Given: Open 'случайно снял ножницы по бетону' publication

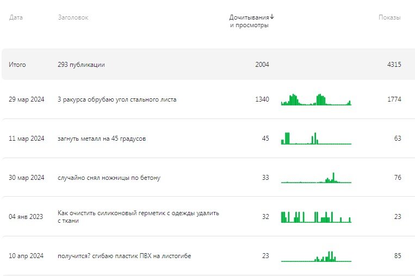Looking at the screenshot, I should point(109,178).
